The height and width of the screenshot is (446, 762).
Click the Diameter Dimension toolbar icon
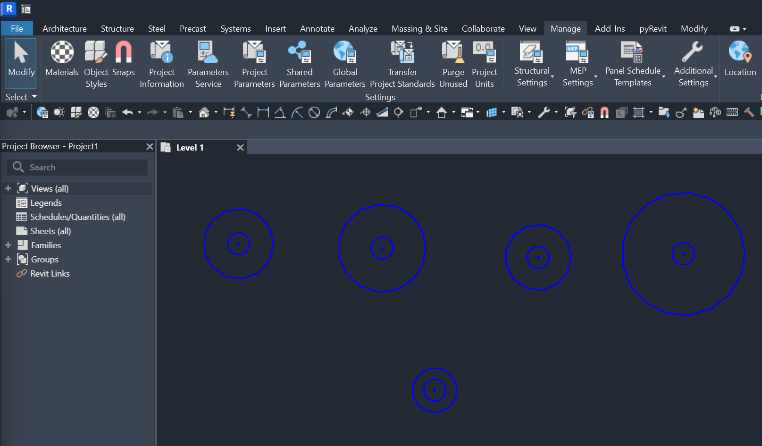point(314,112)
